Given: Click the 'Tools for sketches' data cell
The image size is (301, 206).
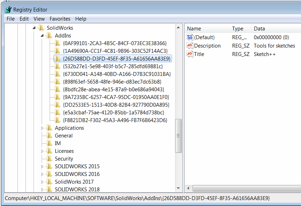Looking at the screenshot, I should 274,46.
